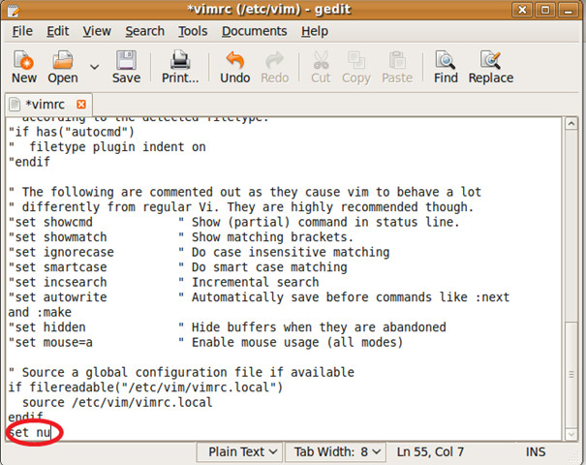Minimize the gedit window
The image size is (586, 465).
[569, 10]
